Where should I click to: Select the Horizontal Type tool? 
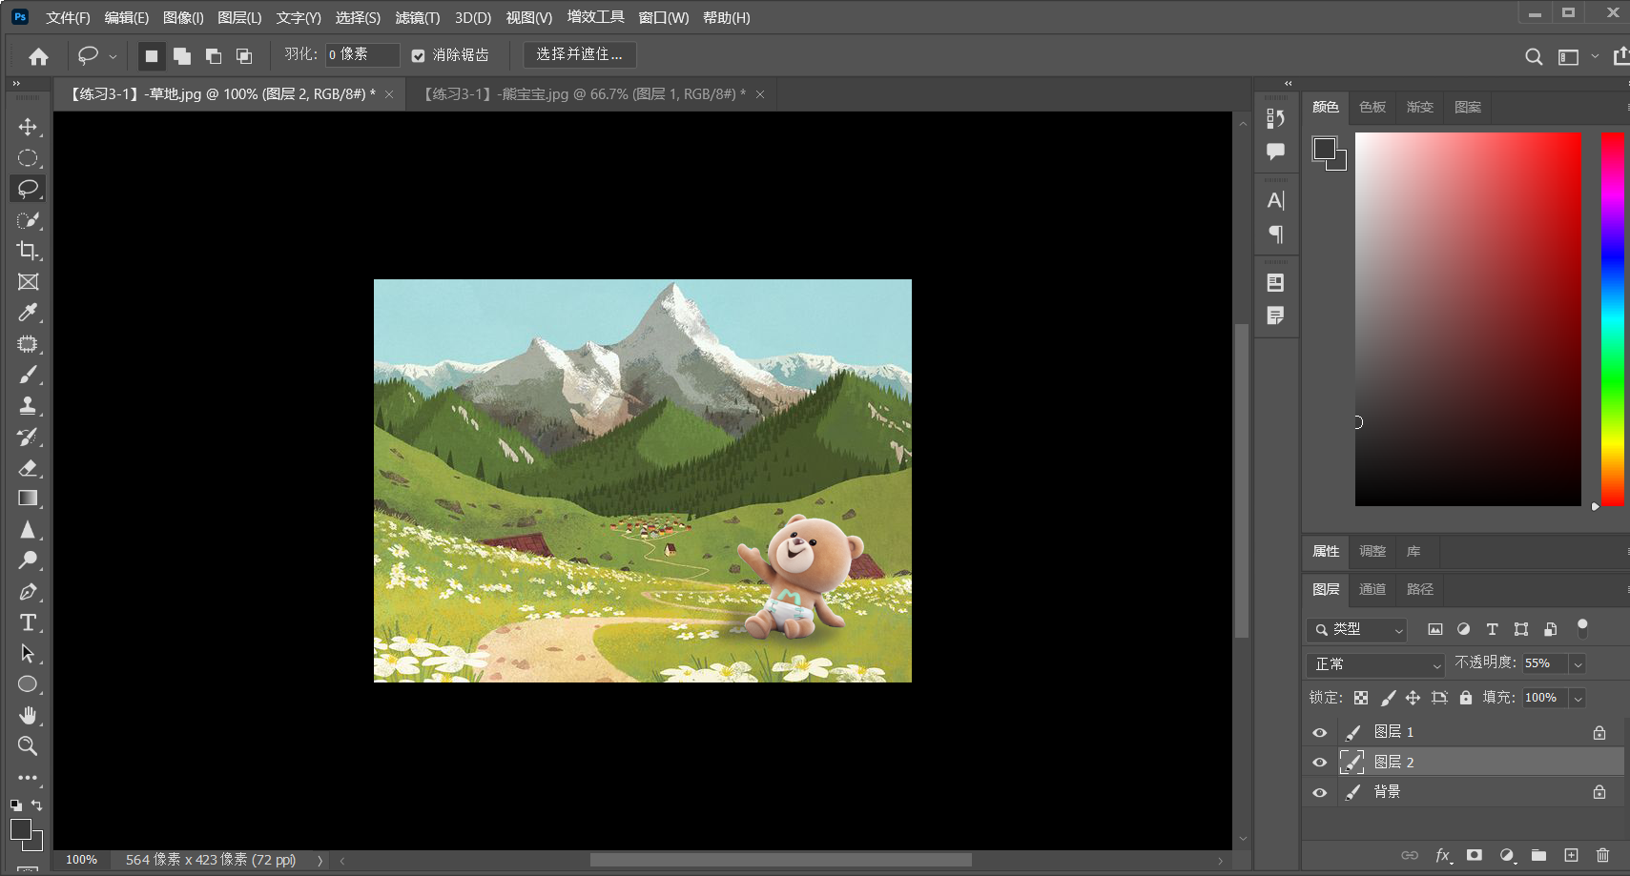(x=28, y=622)
